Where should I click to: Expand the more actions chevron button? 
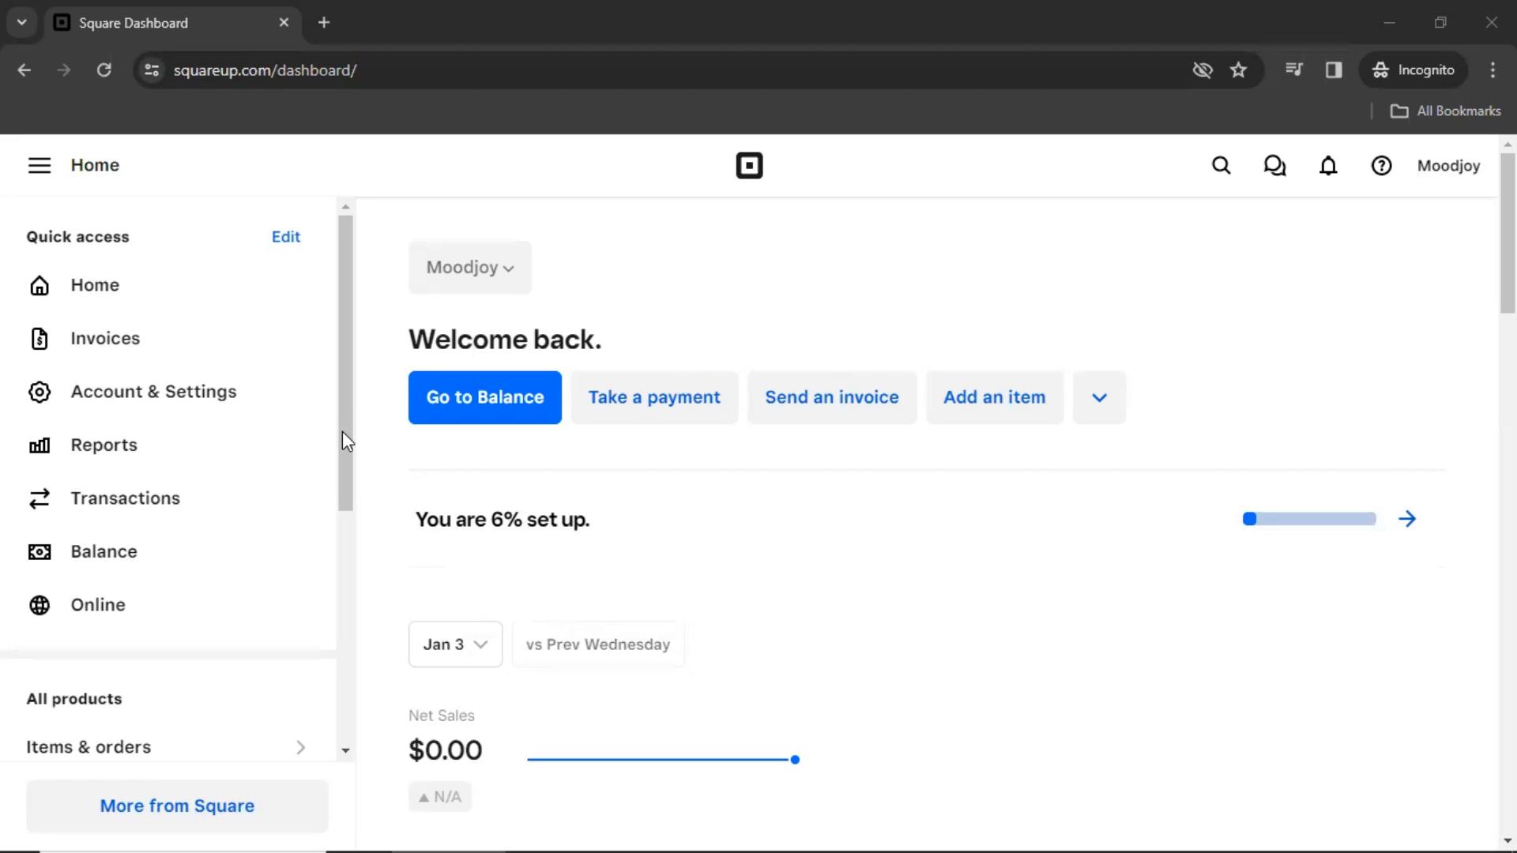click(x=1099, y=396)
